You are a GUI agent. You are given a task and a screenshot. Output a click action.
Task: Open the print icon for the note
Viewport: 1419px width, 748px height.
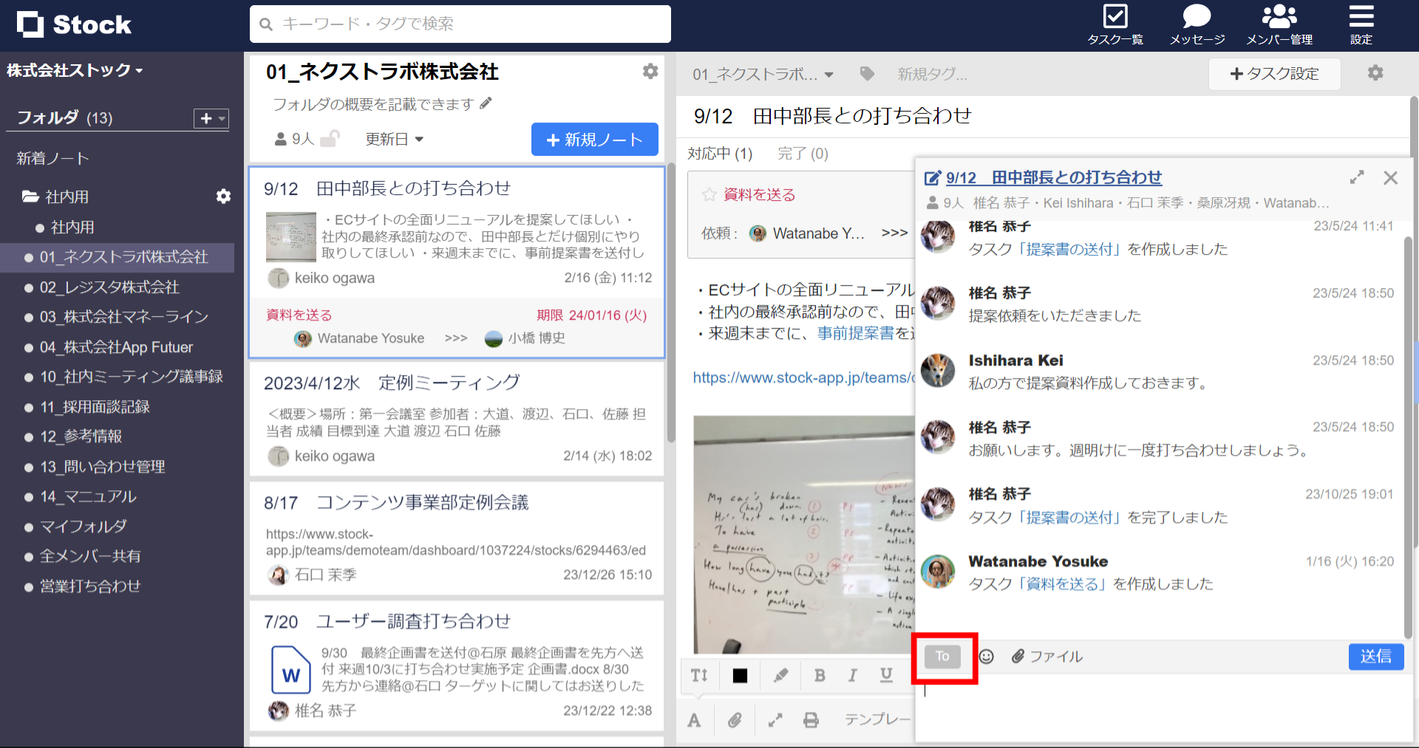pos(811,721)
